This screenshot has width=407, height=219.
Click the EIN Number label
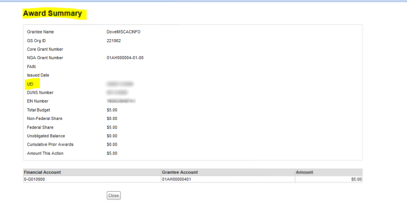point(38,101)
